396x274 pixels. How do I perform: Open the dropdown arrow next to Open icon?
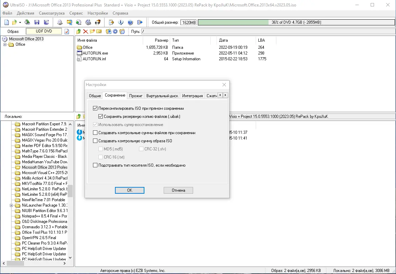coord(20,22)
